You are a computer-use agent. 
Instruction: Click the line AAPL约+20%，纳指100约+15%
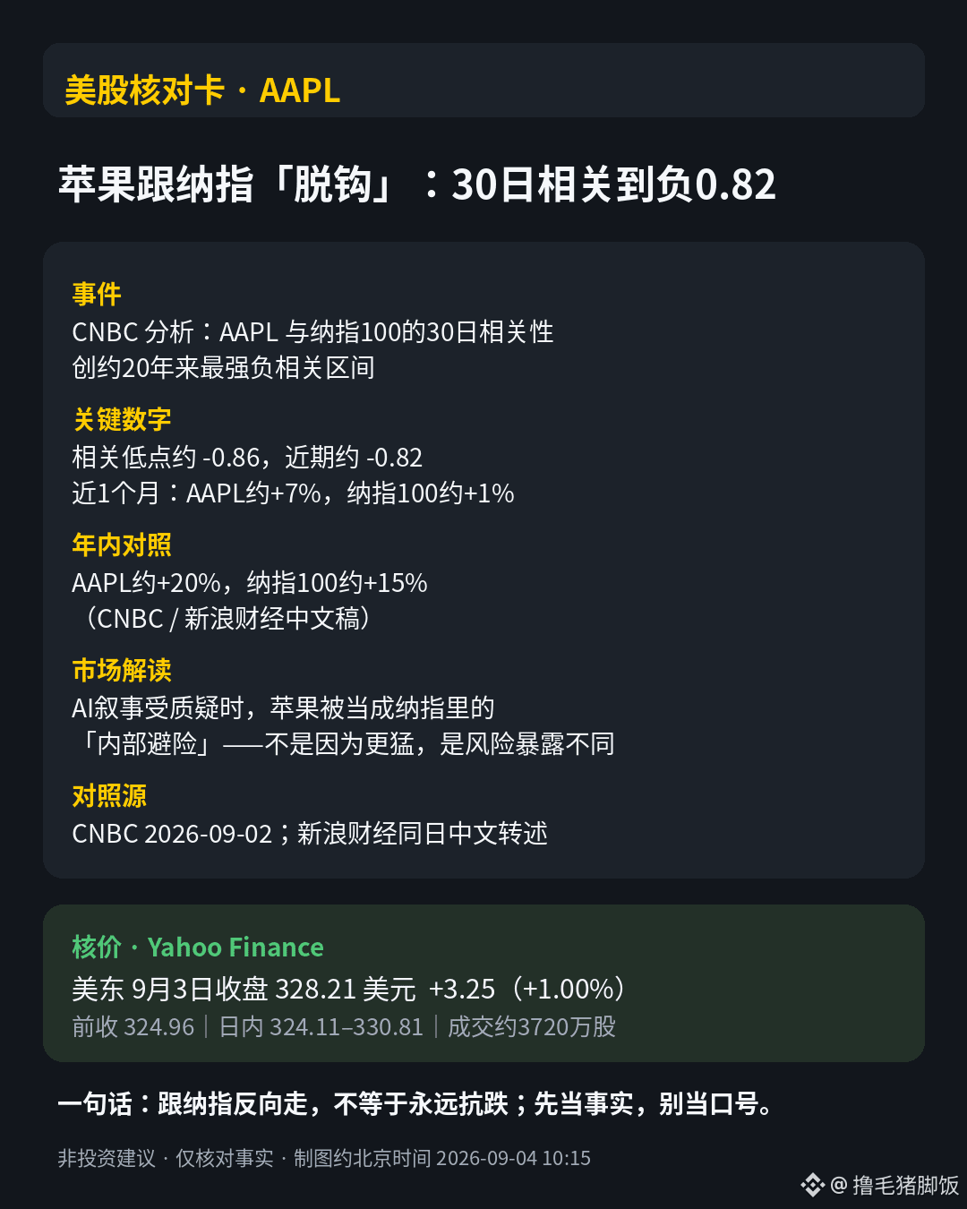click(250, 583)
